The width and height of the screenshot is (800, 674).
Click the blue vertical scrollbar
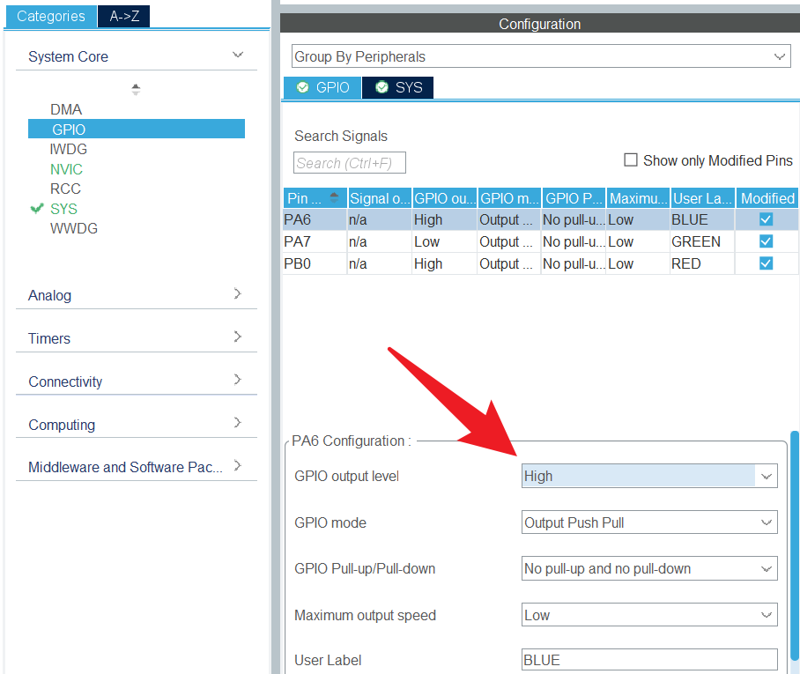coord(795,546)
